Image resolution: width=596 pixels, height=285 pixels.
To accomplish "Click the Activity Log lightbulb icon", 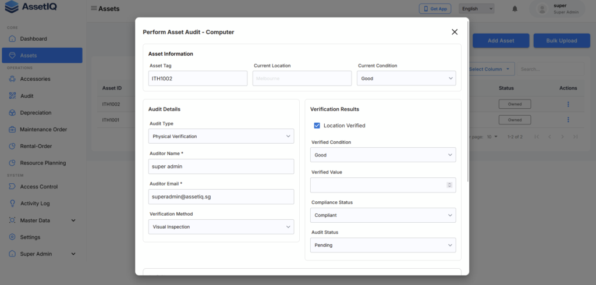I will tap(12, 204).
